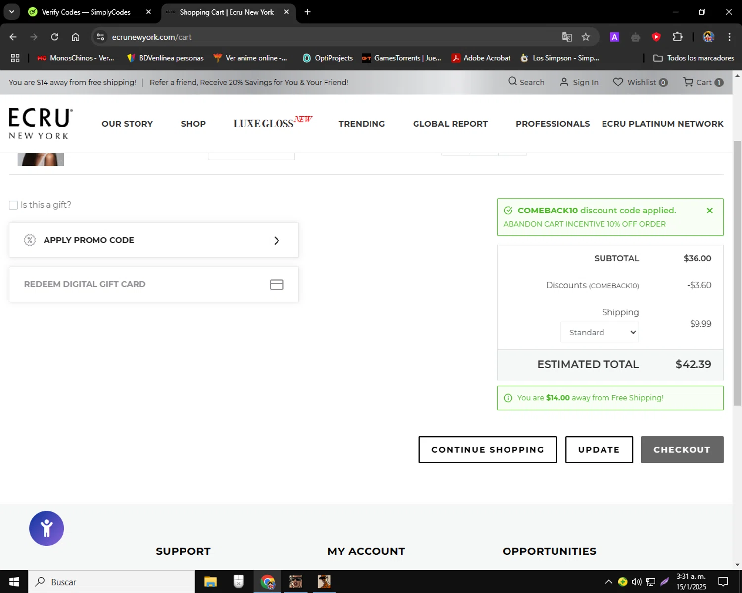Click the Sign In person icon
The height and width of the screenshot is (593, 742).
point(564,82)
